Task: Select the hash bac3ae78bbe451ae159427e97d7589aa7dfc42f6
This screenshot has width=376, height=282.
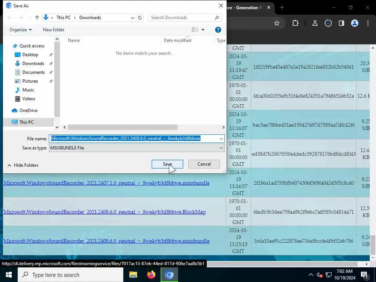Action: pos(303,125)
